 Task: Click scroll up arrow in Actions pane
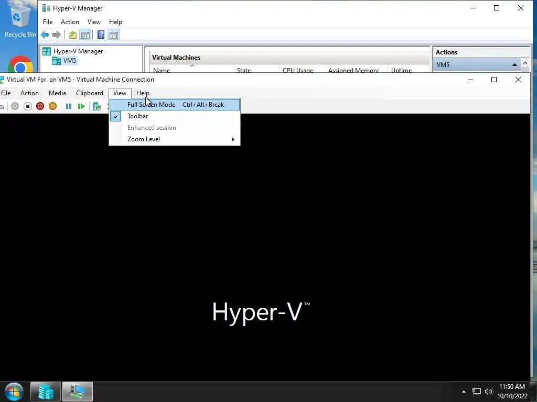coord(525,63)
